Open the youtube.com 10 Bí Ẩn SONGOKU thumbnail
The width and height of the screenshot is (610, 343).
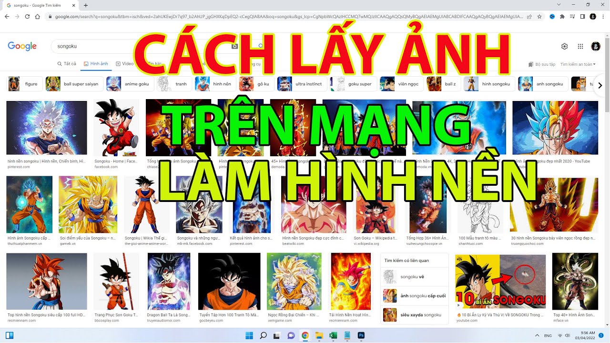coord(500,282)
